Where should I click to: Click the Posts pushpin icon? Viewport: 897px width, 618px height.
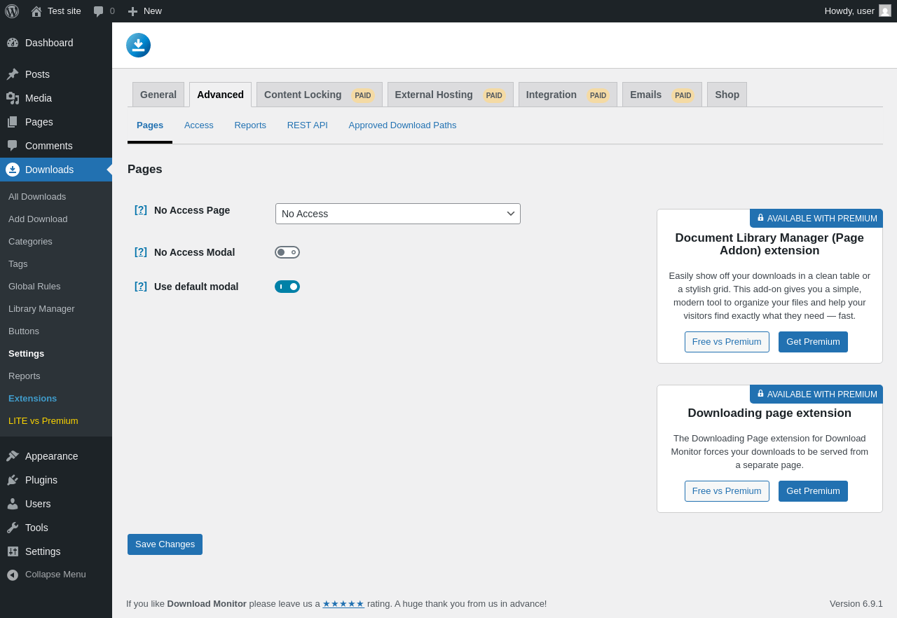point(13,74)
